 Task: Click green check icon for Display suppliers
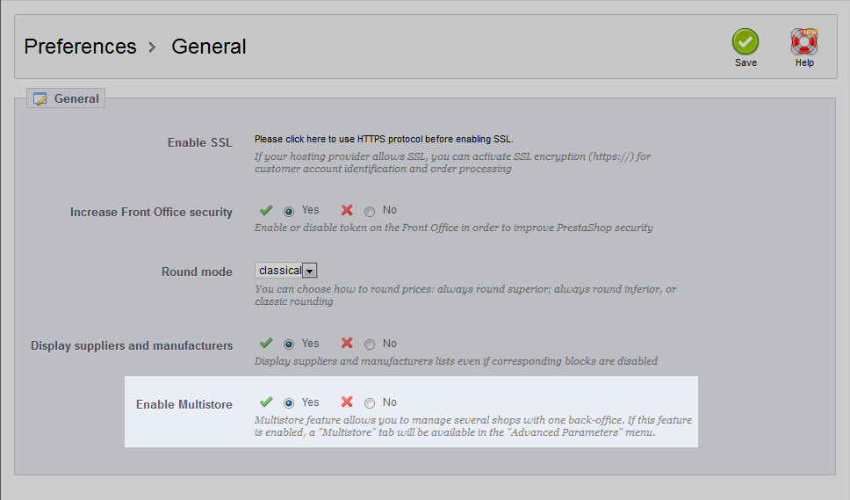pyautogui.click(x=265, y=344)
